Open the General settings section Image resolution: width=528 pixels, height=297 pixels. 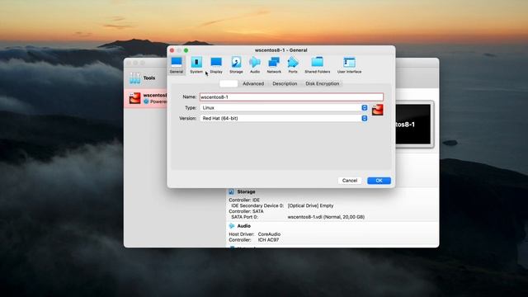point(177,65)
